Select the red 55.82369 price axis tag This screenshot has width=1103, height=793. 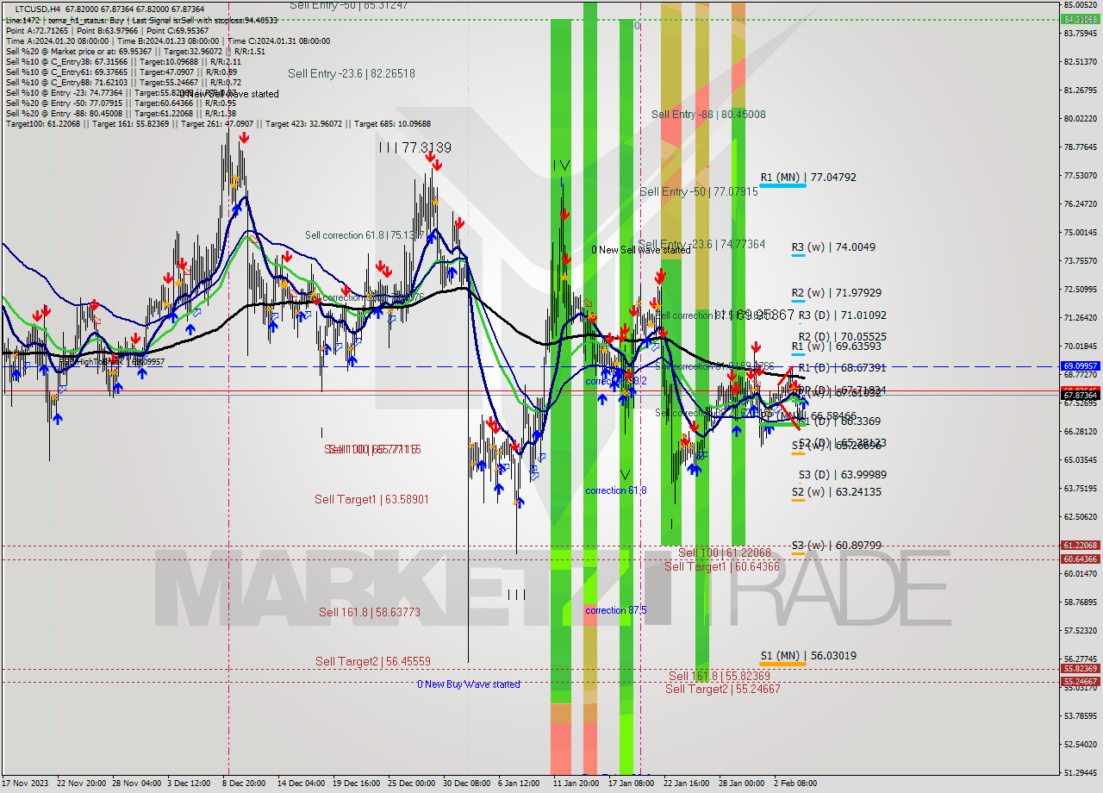(1081, 668)
